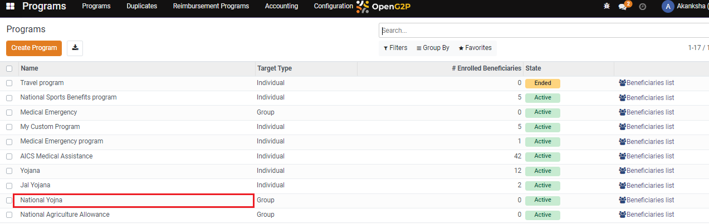Viewport: 709px width, 224px height.
Task: Click the Akanksha user avatar
Action: [x=668, y=7]
